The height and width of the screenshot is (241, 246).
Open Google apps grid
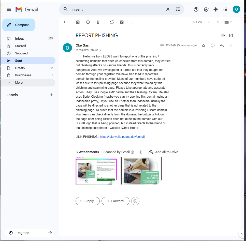point(225,9)
